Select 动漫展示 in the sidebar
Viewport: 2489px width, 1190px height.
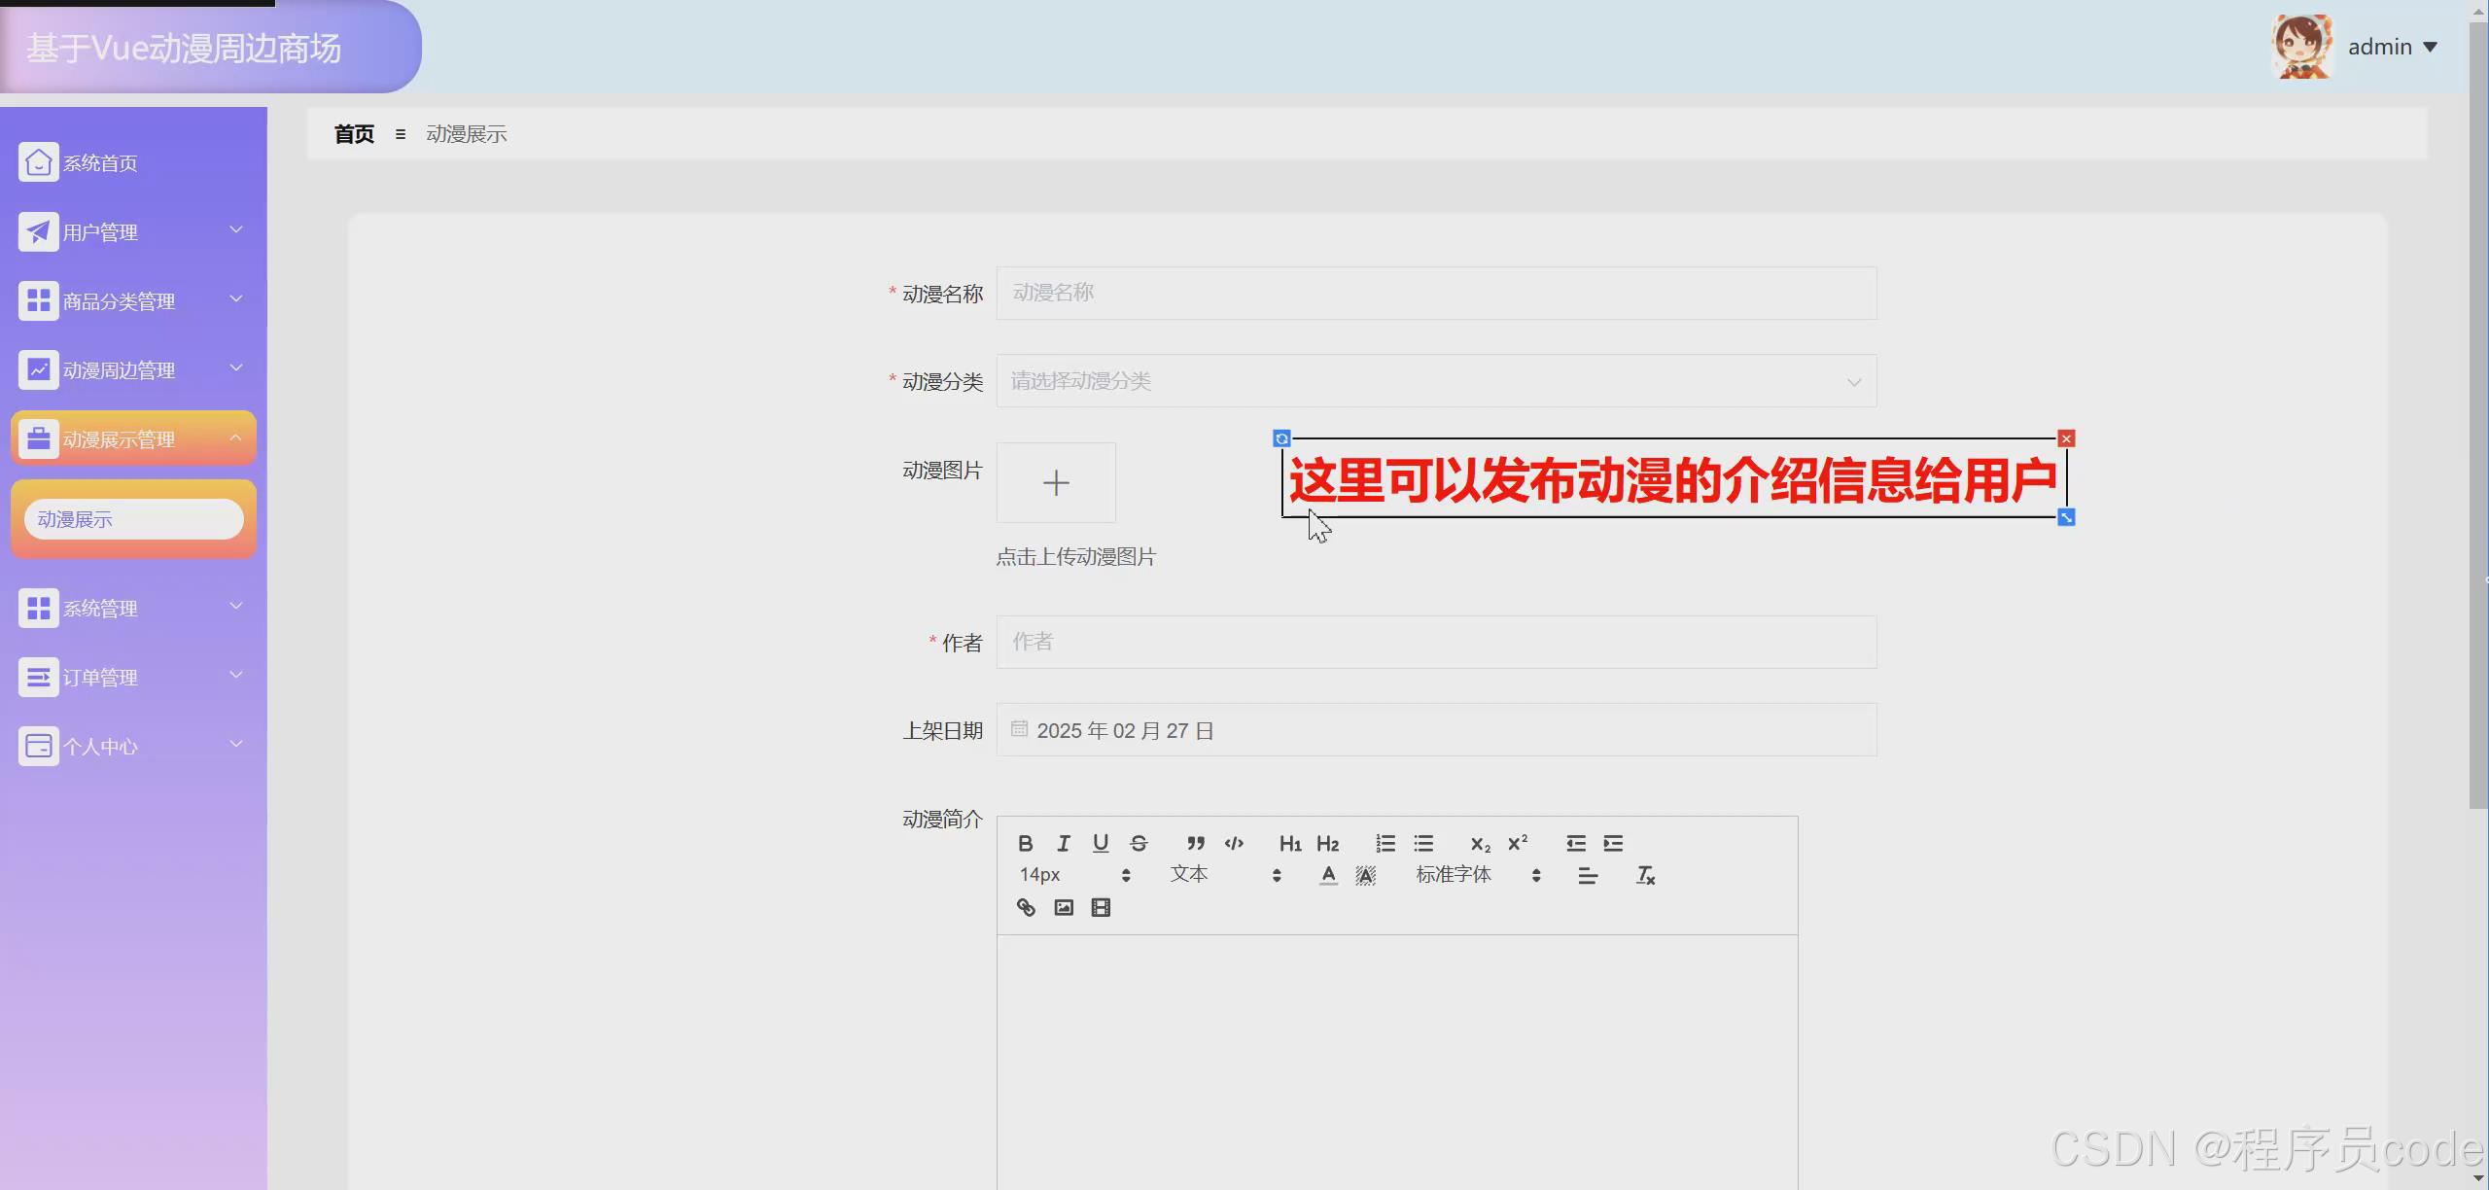133,518
